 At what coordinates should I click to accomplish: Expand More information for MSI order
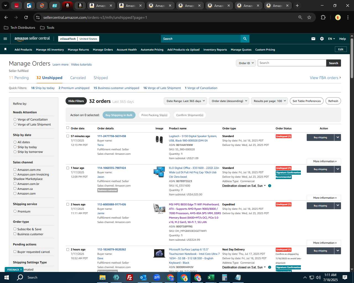click(324, 243)
